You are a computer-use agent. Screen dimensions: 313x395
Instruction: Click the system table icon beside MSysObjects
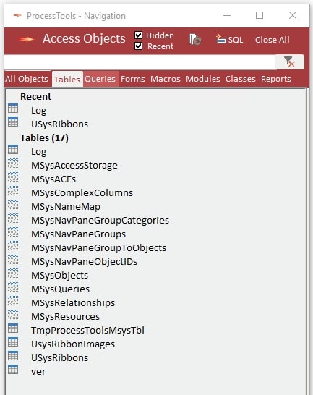13,273
